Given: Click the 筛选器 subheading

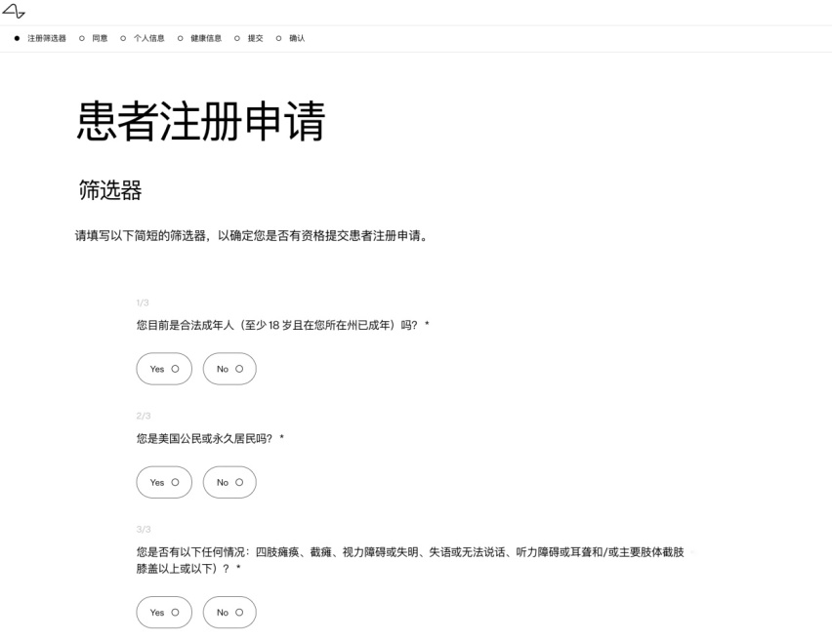Looking at the screenshot, I should click(x=110, y=190).
